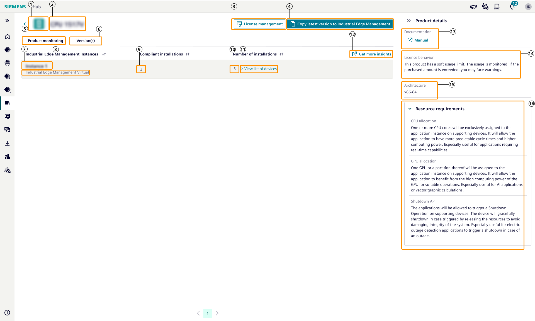Image resolution: width=535 pixels, height=321 pixels.
Task: Click the x86-64 architecture value
Action: pyautogui.click(x=410, y=92)
